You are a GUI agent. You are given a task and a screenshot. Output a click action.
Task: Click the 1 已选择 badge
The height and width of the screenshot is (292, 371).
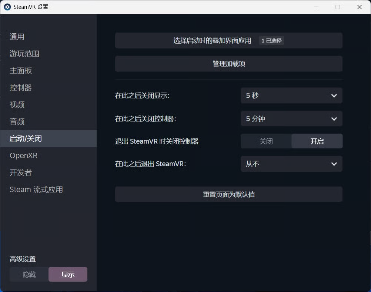click(271, 41)
